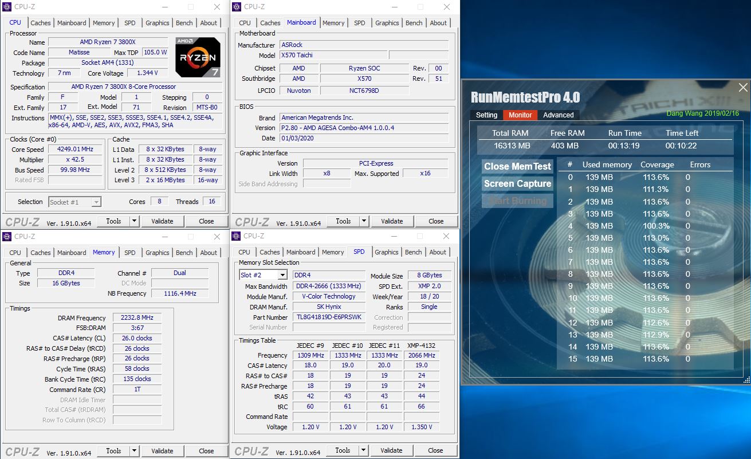Screen dimensions: 751x459
Task: Click the Package value "Socket AM4 (1331)"
Action: click(108, 62)
